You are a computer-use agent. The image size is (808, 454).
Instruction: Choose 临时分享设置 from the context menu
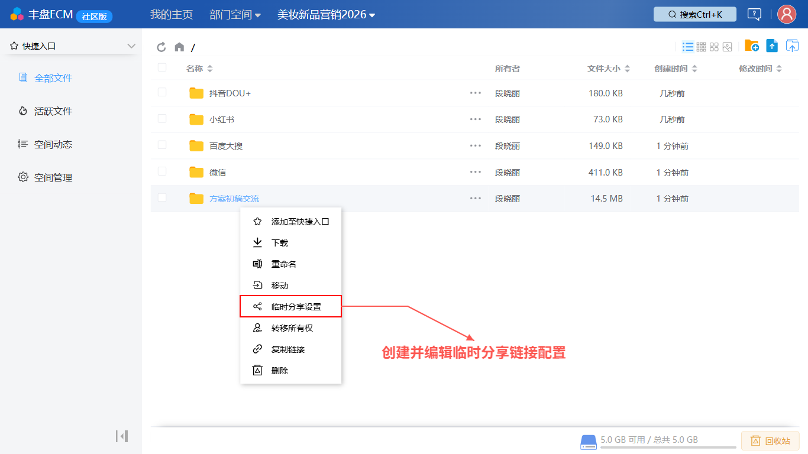point(290,307)
